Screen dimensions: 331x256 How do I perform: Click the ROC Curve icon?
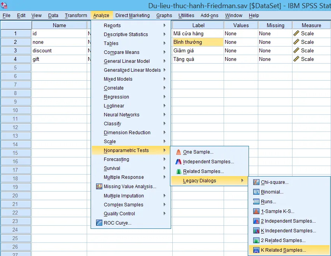point(98,223)
